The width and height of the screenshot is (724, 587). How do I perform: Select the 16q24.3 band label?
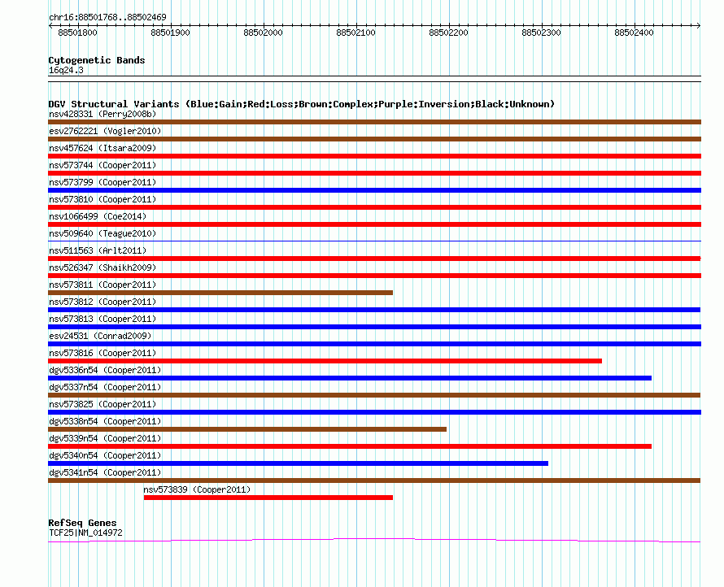pos(66,70)
